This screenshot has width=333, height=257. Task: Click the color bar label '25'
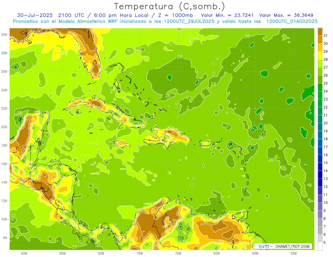point(326,83)
